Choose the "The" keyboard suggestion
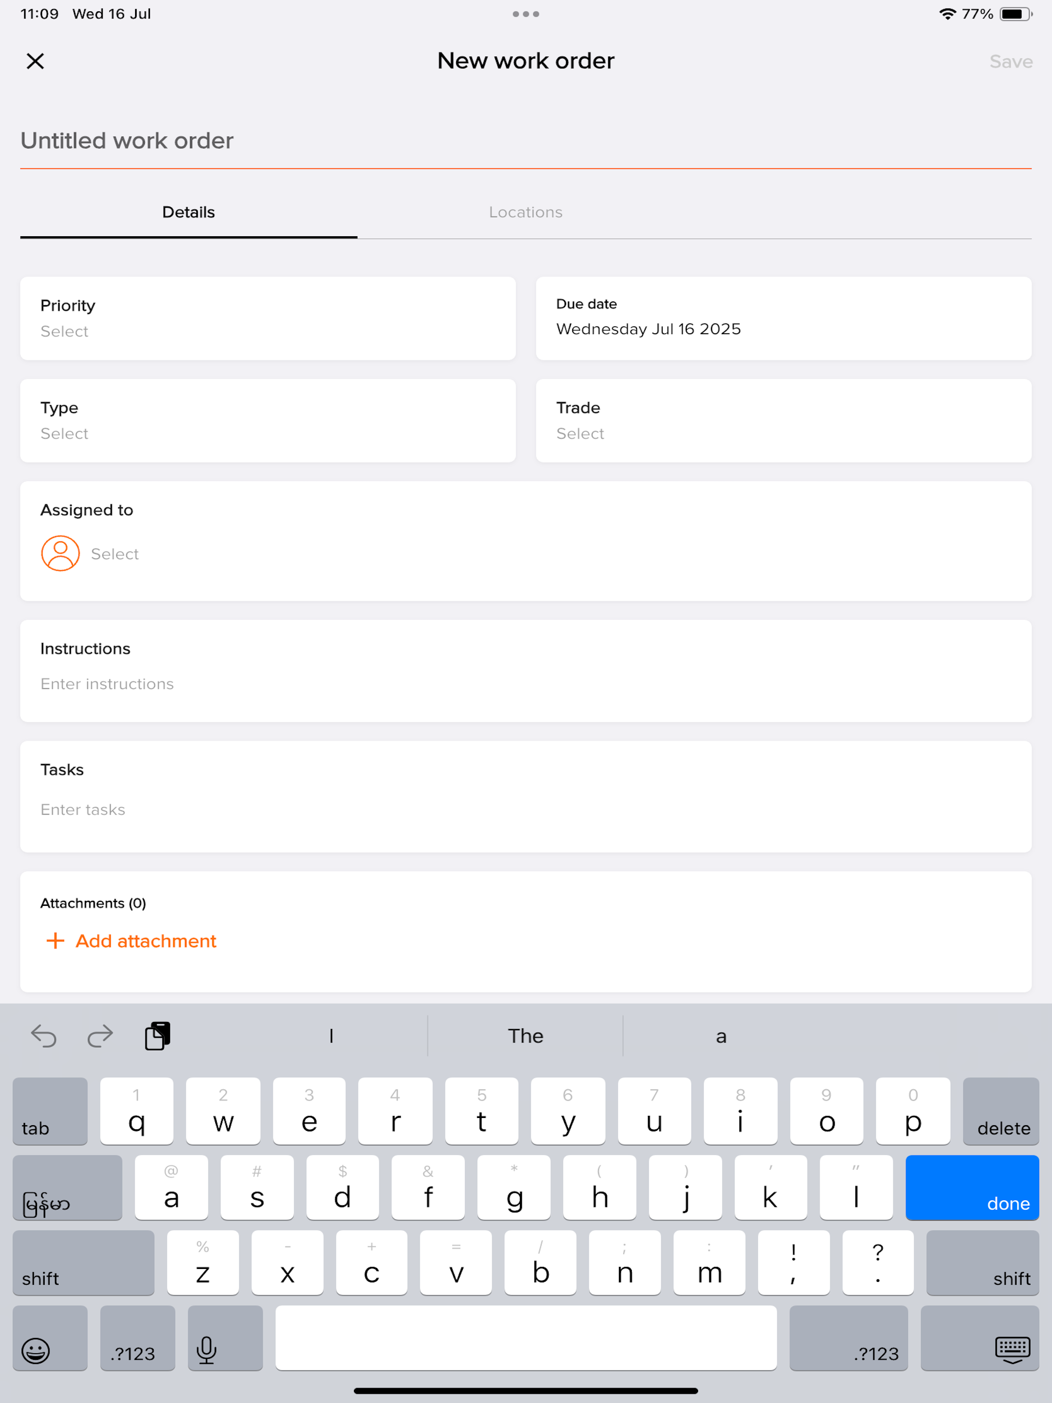This screenshot has width=1052, height=1403. click(525, 1036)
